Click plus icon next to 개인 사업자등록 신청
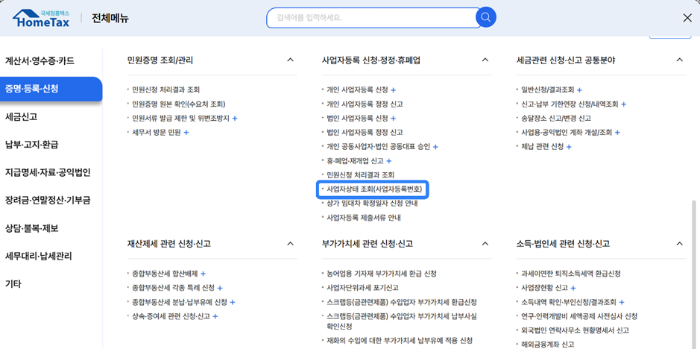The width and height of the screenshot is (700, 349). point(394,89)
